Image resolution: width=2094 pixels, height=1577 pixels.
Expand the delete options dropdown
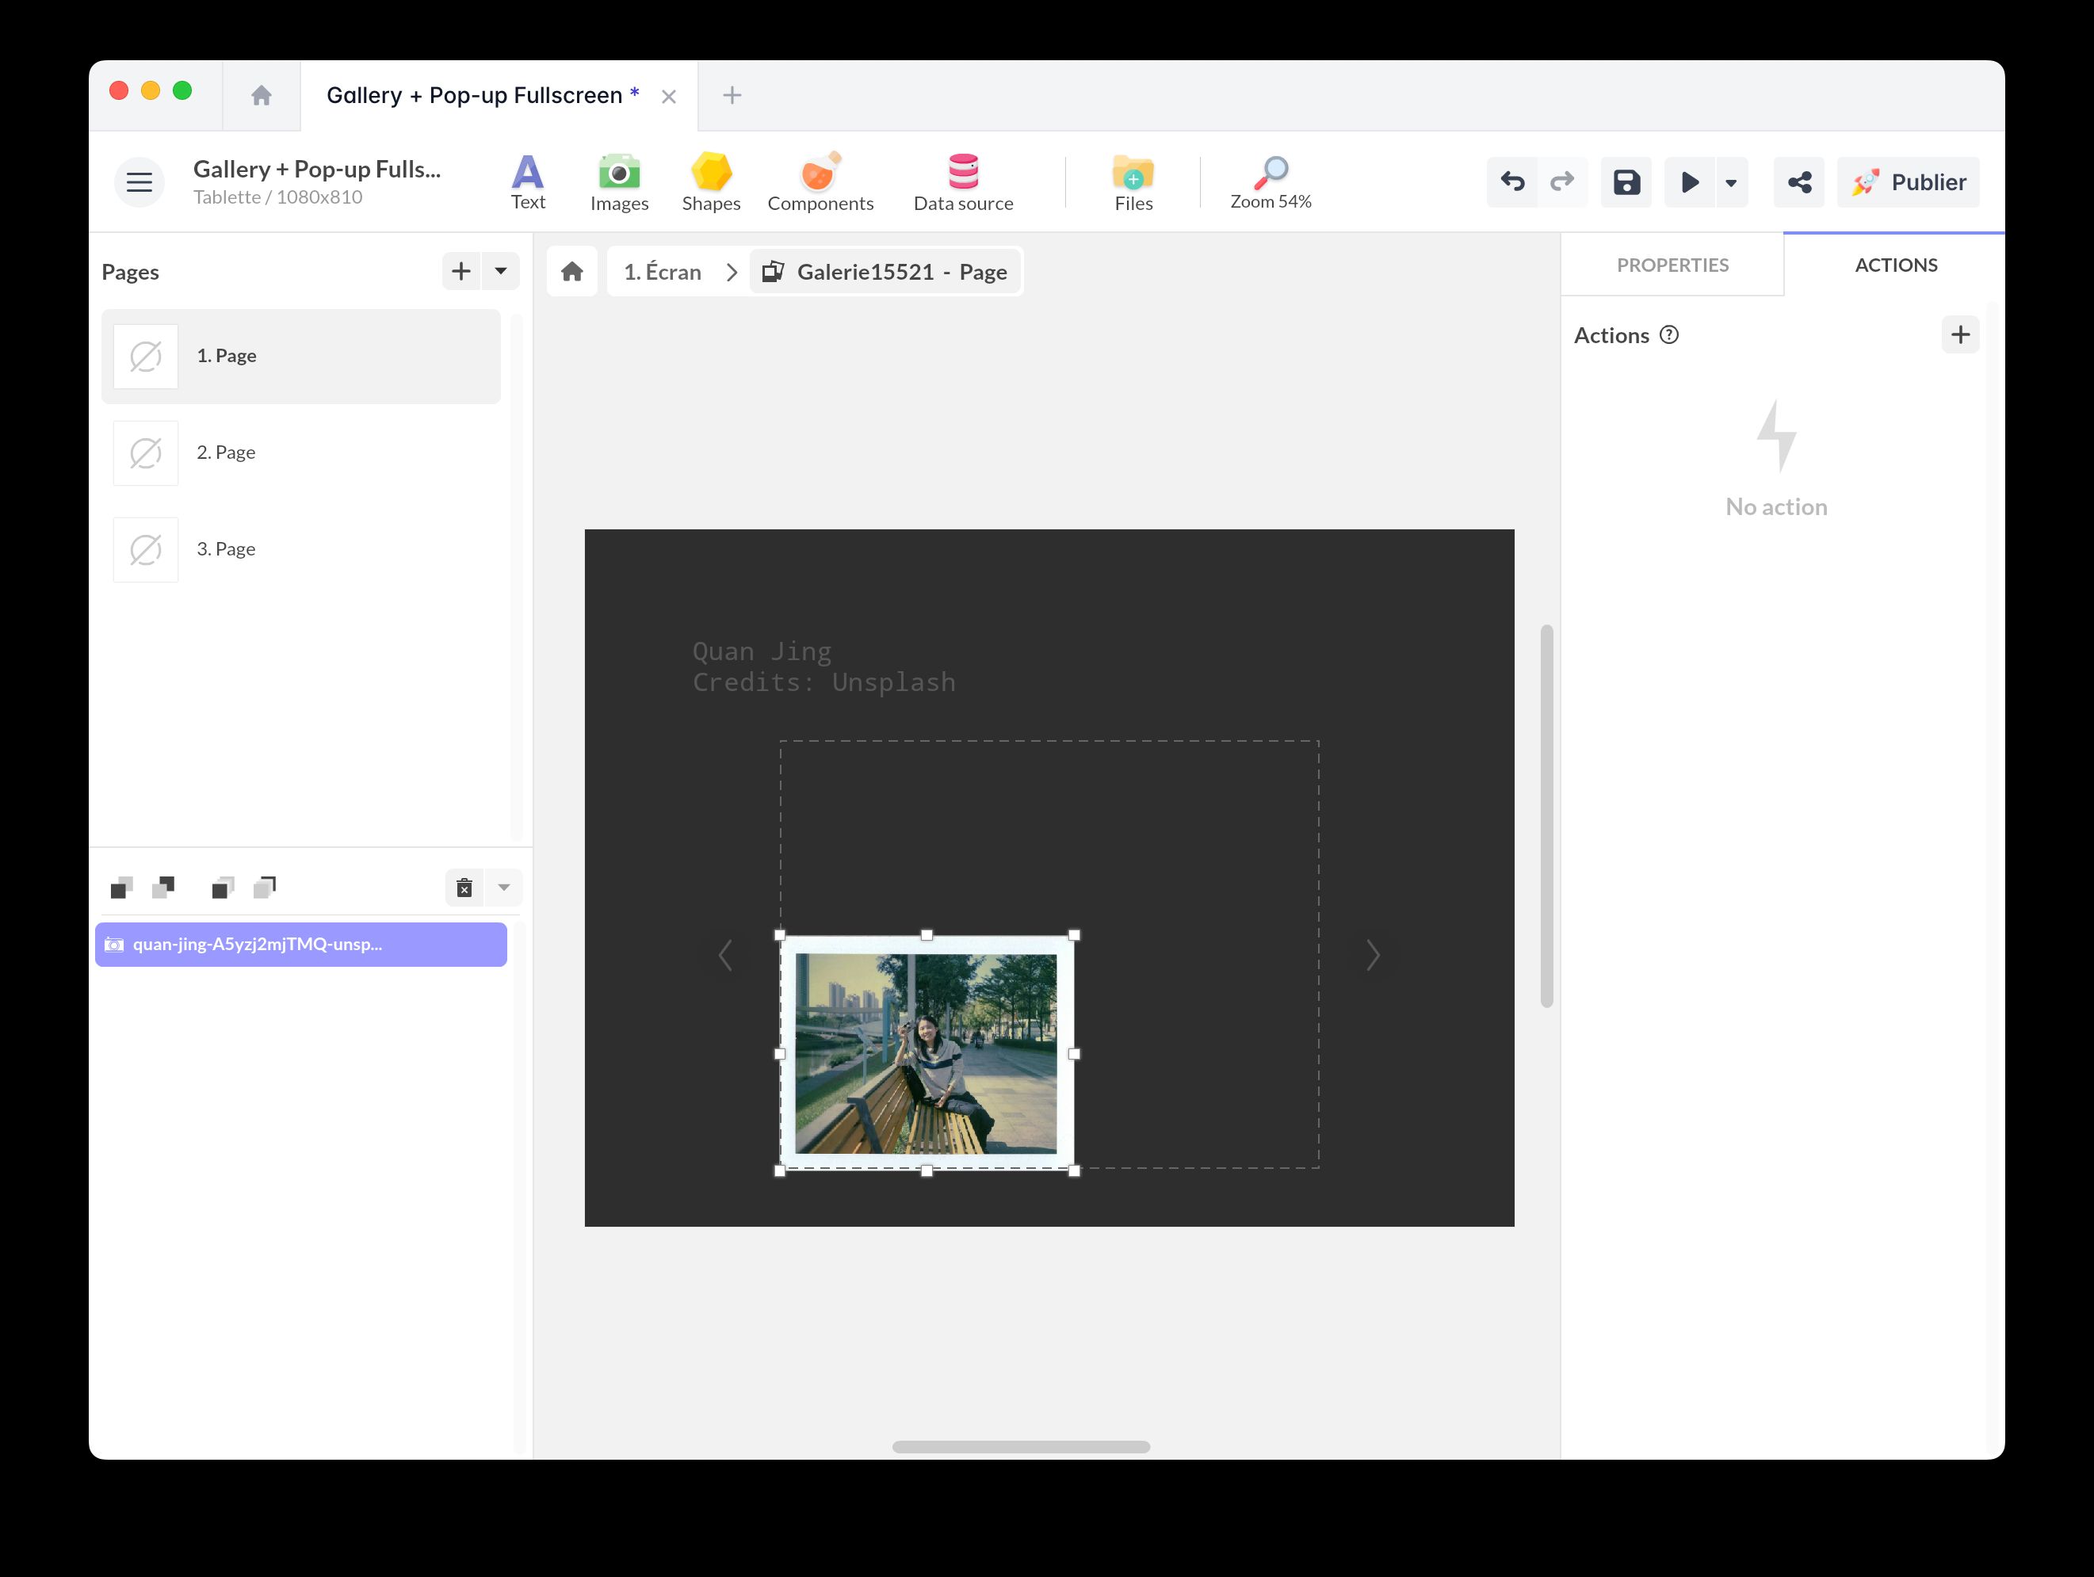[505, 887]
